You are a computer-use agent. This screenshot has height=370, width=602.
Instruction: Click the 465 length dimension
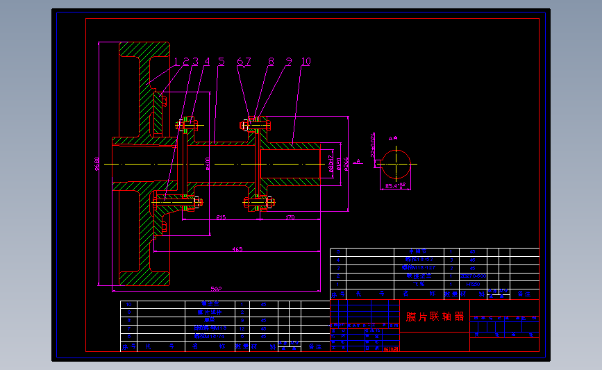(237, 249)
